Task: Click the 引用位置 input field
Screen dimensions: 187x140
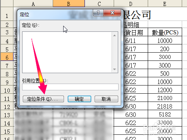Action: pos(70,87)
